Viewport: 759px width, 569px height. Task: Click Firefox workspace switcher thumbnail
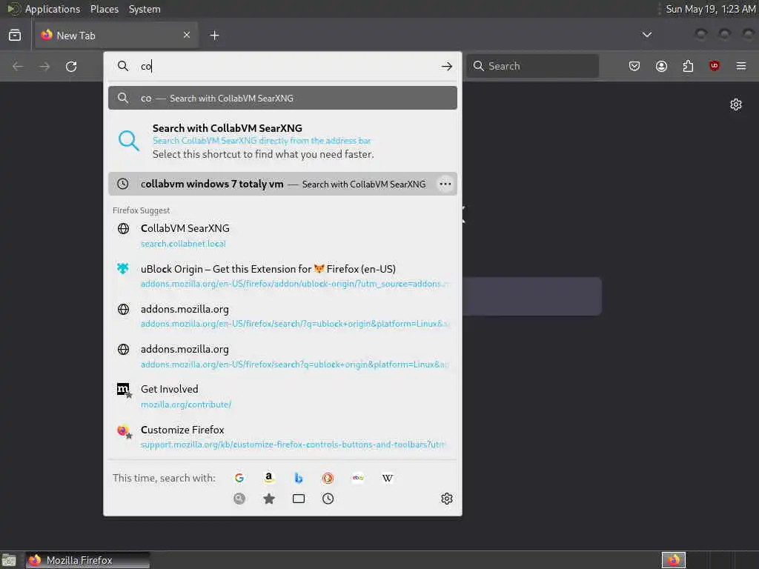673,560
